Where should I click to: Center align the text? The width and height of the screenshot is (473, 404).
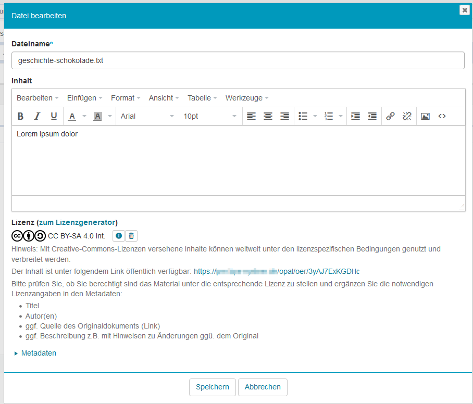(268, 116)
